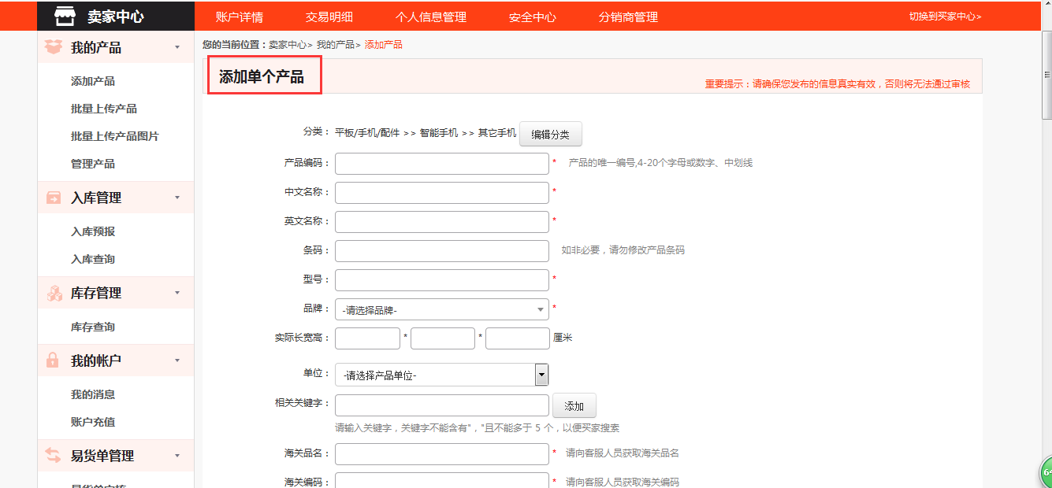
Task: Open the 单位 product unit dropdown
Action: pyautogui.click(x=441, y=375)
